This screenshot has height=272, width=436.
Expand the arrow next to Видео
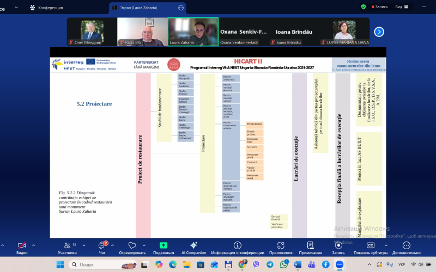(x=34, y=245)
